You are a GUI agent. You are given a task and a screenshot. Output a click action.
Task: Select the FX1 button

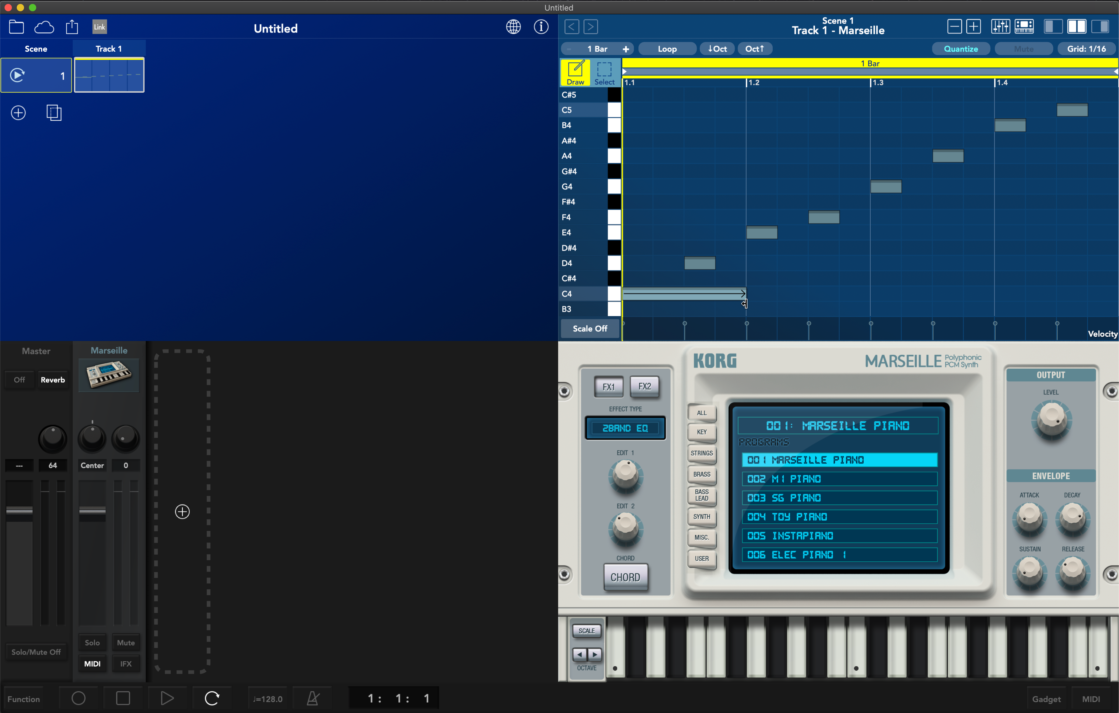[608, 386]
